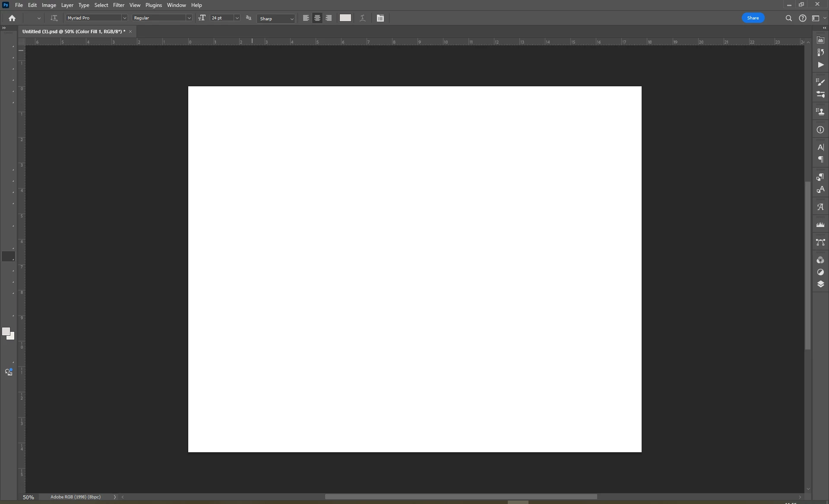Open the Brush Settings panel icon
This screenshot has height=504, width=829.
tap(820, 82)
